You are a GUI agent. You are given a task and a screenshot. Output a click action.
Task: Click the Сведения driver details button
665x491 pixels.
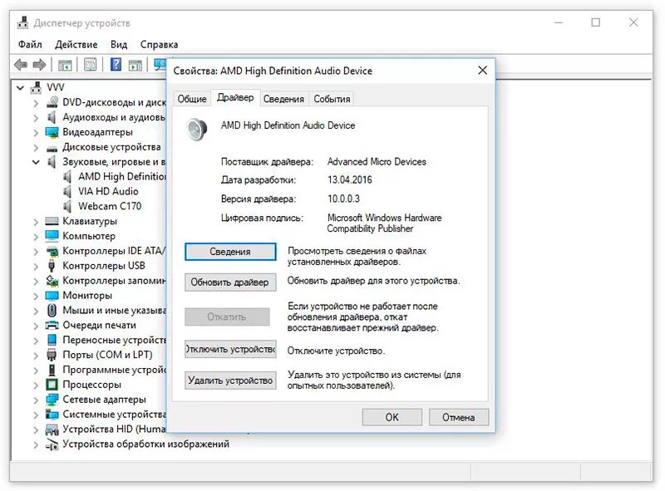pos(230,252)
